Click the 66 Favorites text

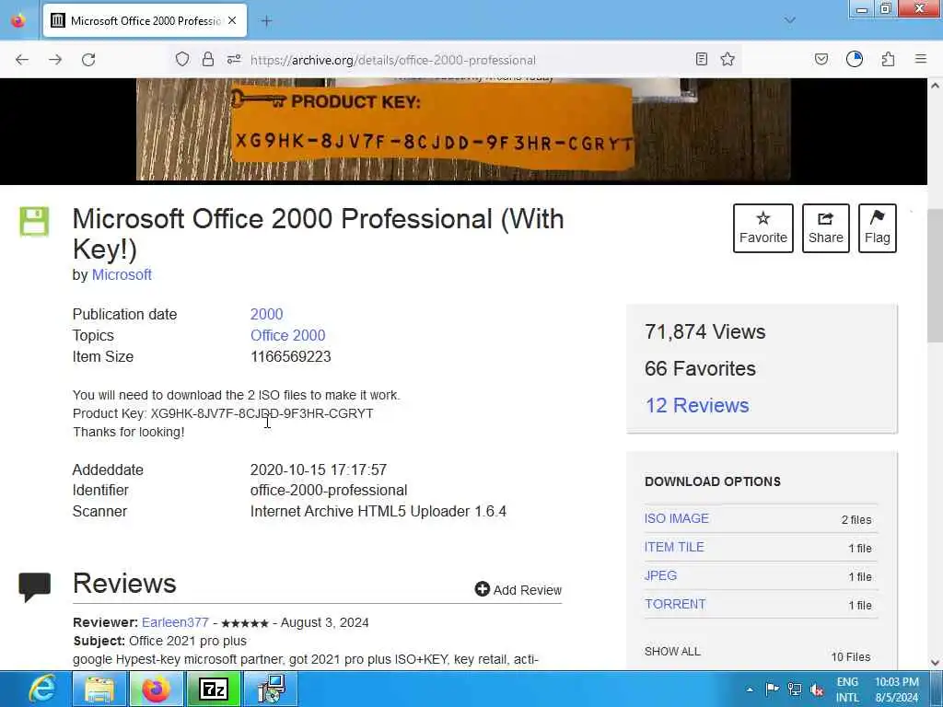click(x=700, y=368)
